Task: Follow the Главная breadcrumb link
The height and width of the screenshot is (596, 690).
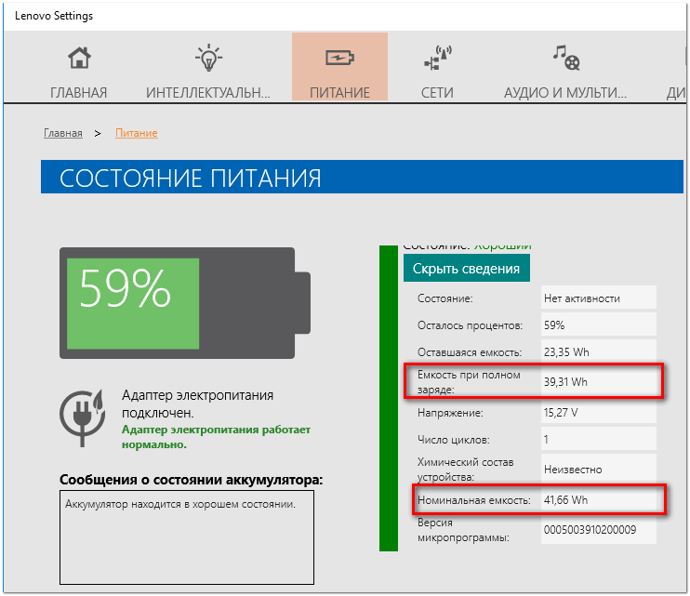Action: (63, 133)
